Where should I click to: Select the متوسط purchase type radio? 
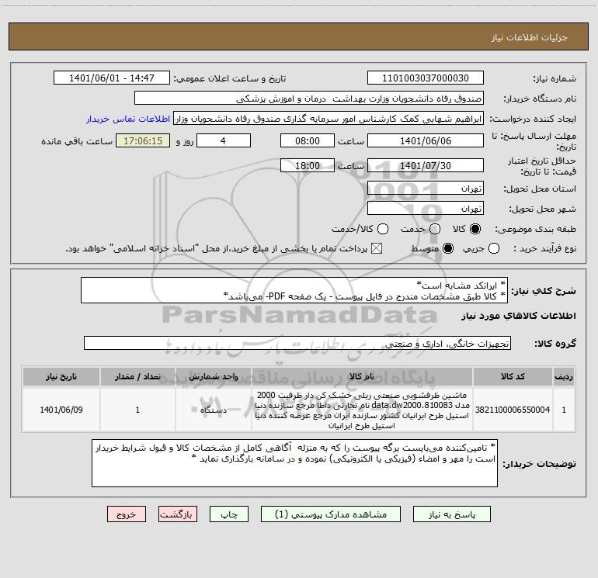[448, 248]
